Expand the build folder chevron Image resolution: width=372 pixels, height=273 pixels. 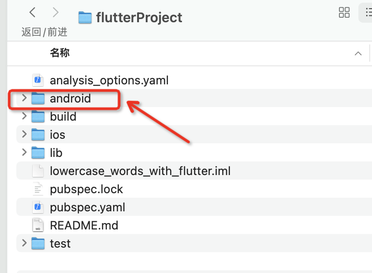pyautogui.click(x=24, y=116)
